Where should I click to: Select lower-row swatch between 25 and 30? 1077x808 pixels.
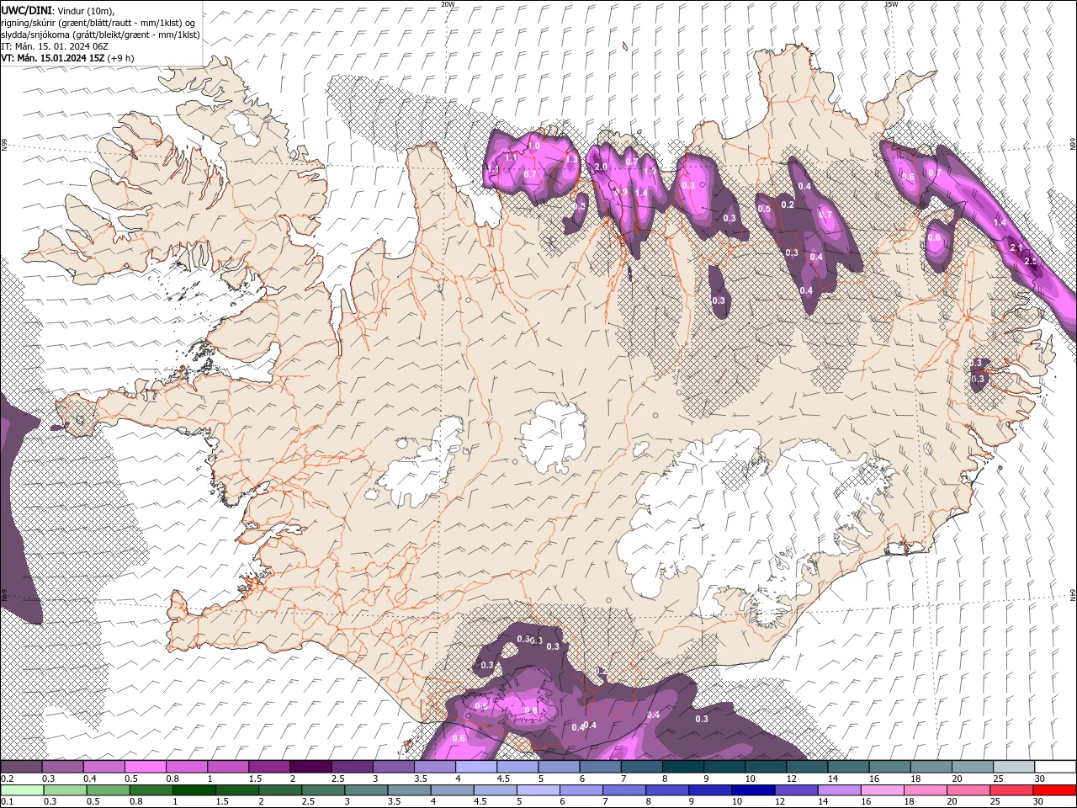(x=1011, y=790)
